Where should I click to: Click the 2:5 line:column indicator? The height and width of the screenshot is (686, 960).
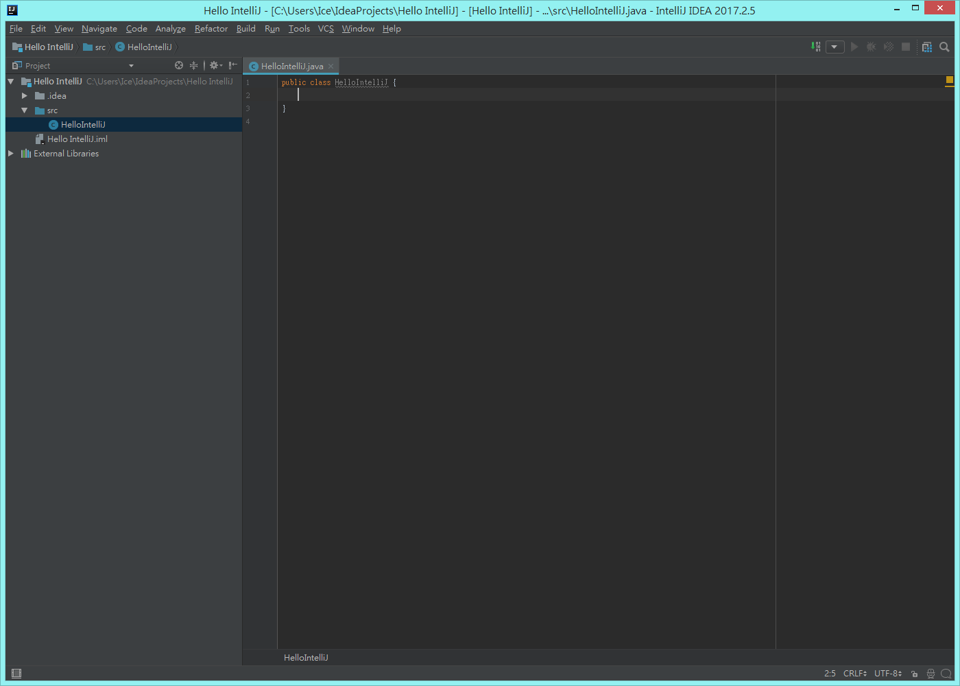pyautogui.click(x=830, y=674)
